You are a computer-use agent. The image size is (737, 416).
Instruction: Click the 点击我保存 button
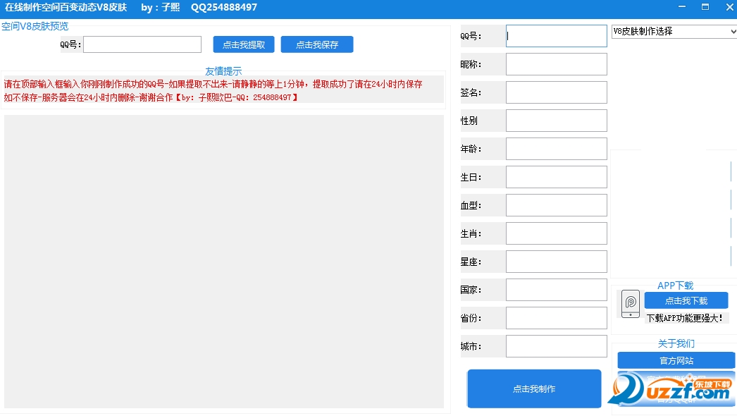(317, 44)
